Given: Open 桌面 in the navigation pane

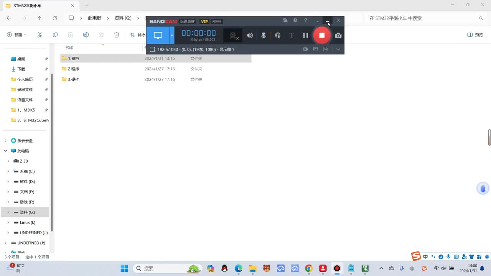Looking at the screenshot, I should coord(21,59).
